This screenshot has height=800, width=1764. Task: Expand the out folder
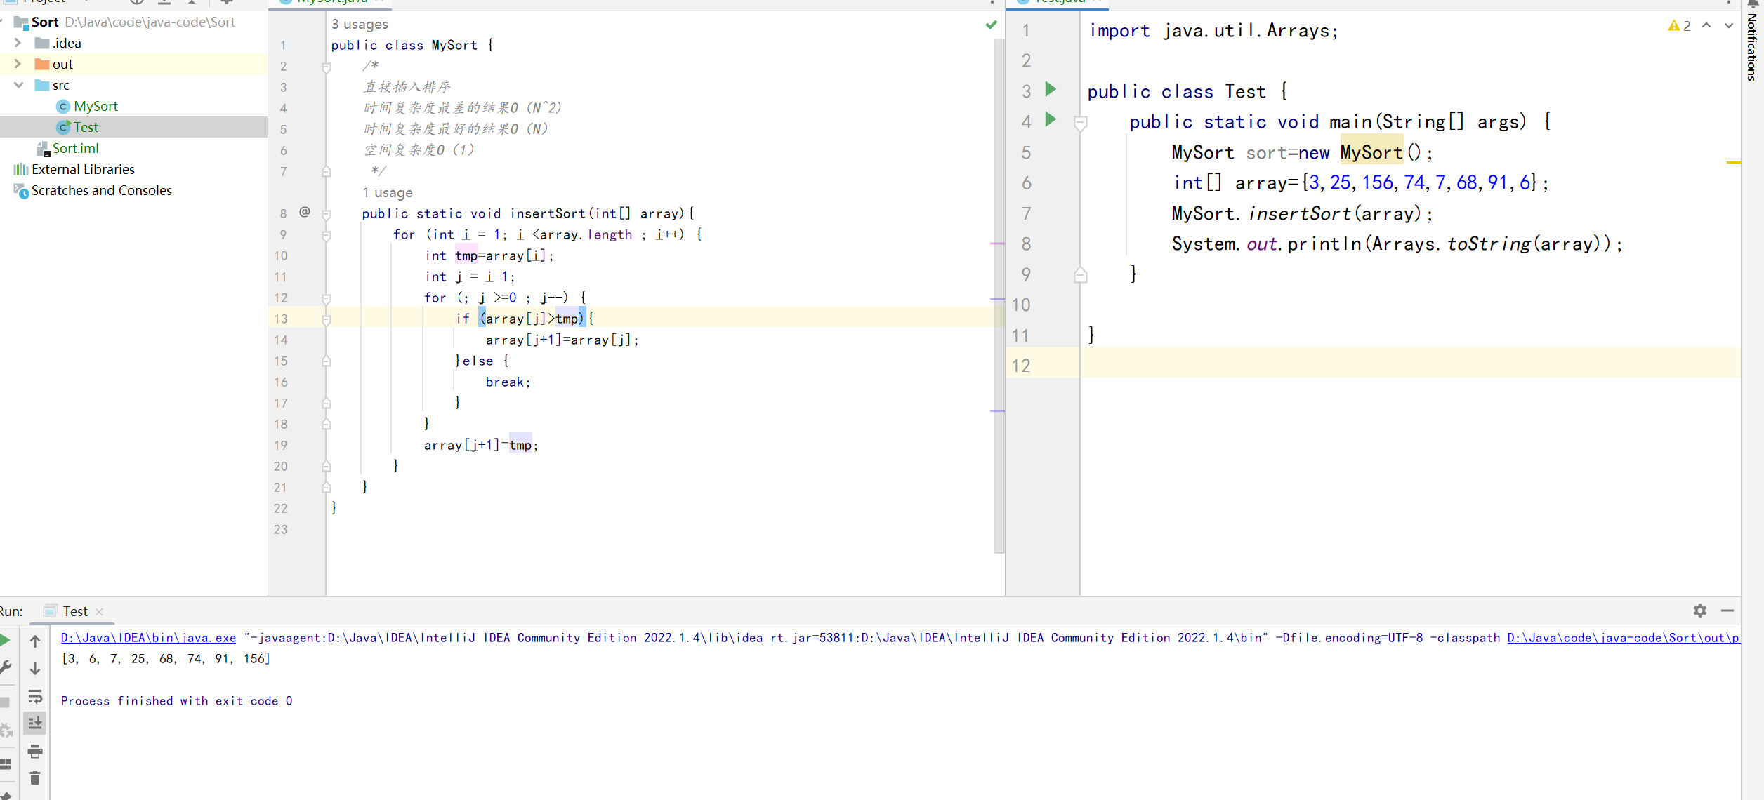[18, 64]
